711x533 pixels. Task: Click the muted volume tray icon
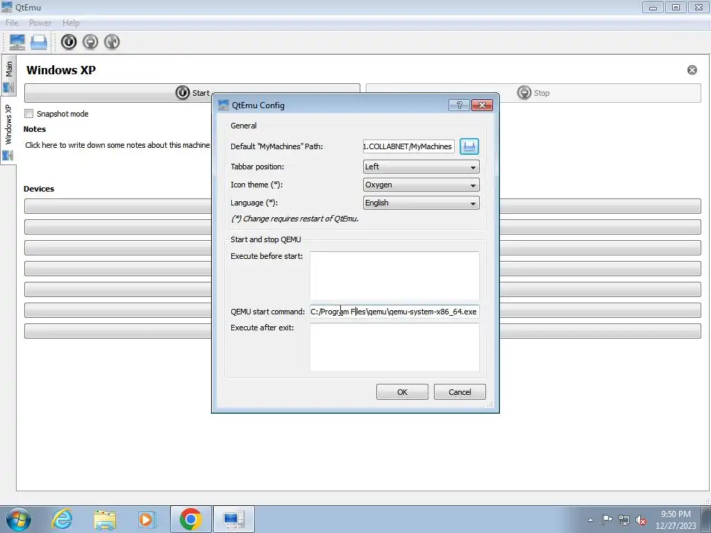point(641,520)
